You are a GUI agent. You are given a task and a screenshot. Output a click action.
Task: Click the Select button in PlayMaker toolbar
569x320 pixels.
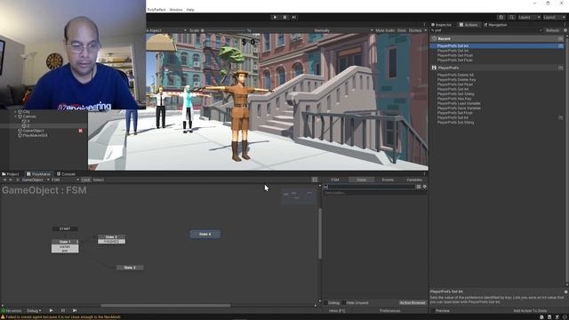tap(99, 180)
